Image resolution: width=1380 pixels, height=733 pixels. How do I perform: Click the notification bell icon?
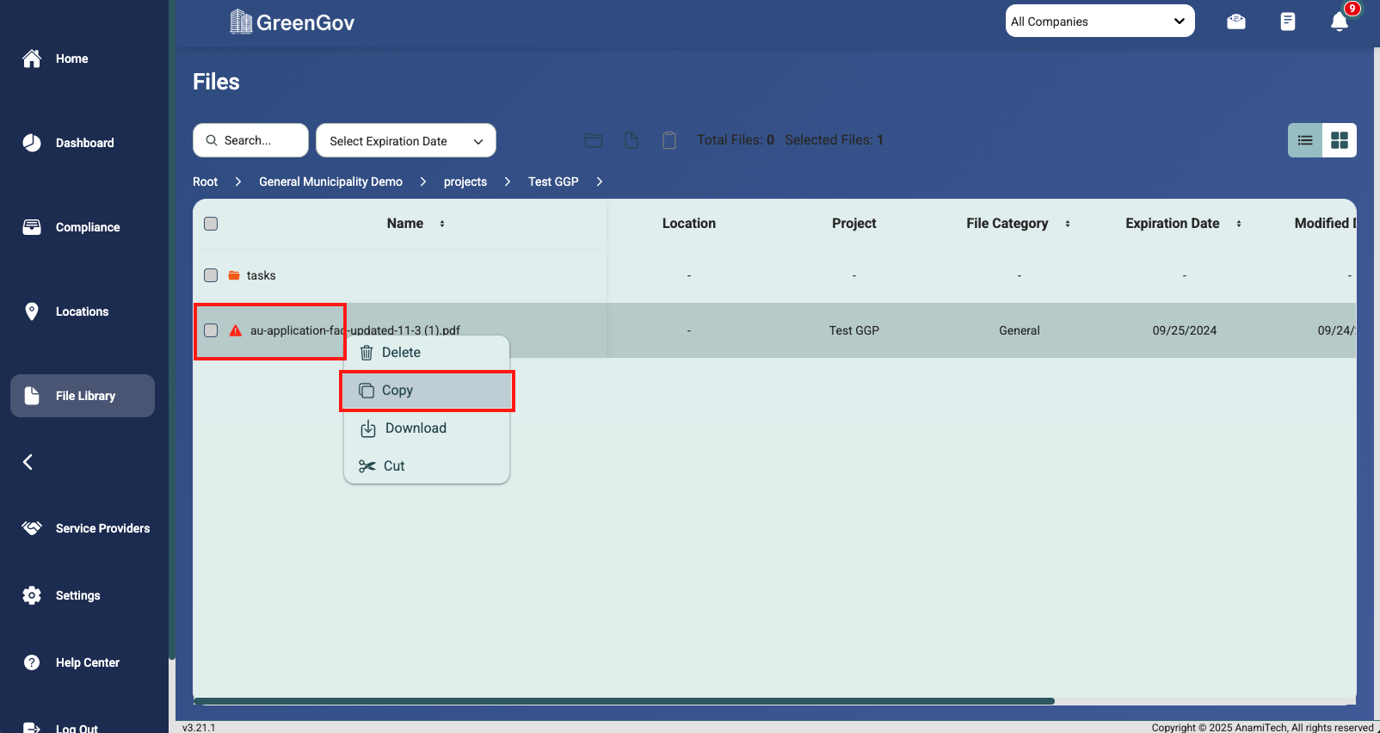click(x=1339, y=22)
